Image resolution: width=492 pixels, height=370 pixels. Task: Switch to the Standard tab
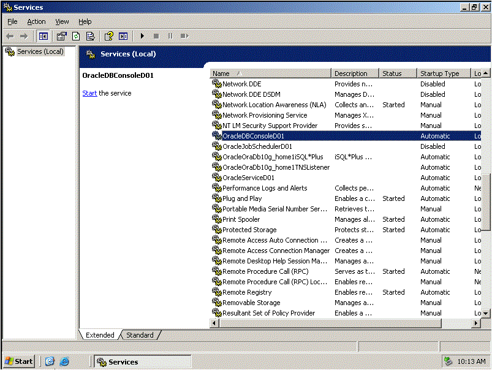point(140,335)
